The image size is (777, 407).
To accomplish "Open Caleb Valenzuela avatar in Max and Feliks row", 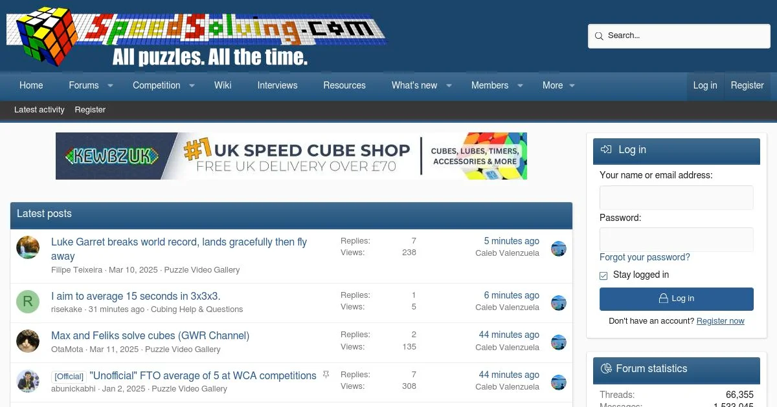I will (x=559, y=342).
